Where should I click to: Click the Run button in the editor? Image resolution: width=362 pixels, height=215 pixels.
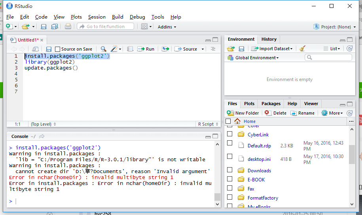[x=146, y=49]
